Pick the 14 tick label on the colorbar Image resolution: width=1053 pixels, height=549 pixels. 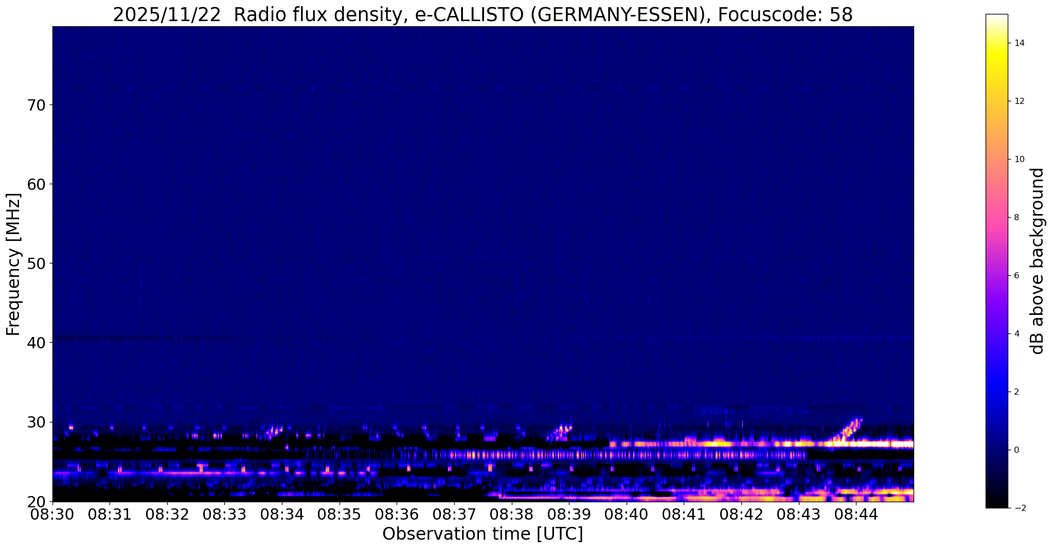coord(1019,43)
